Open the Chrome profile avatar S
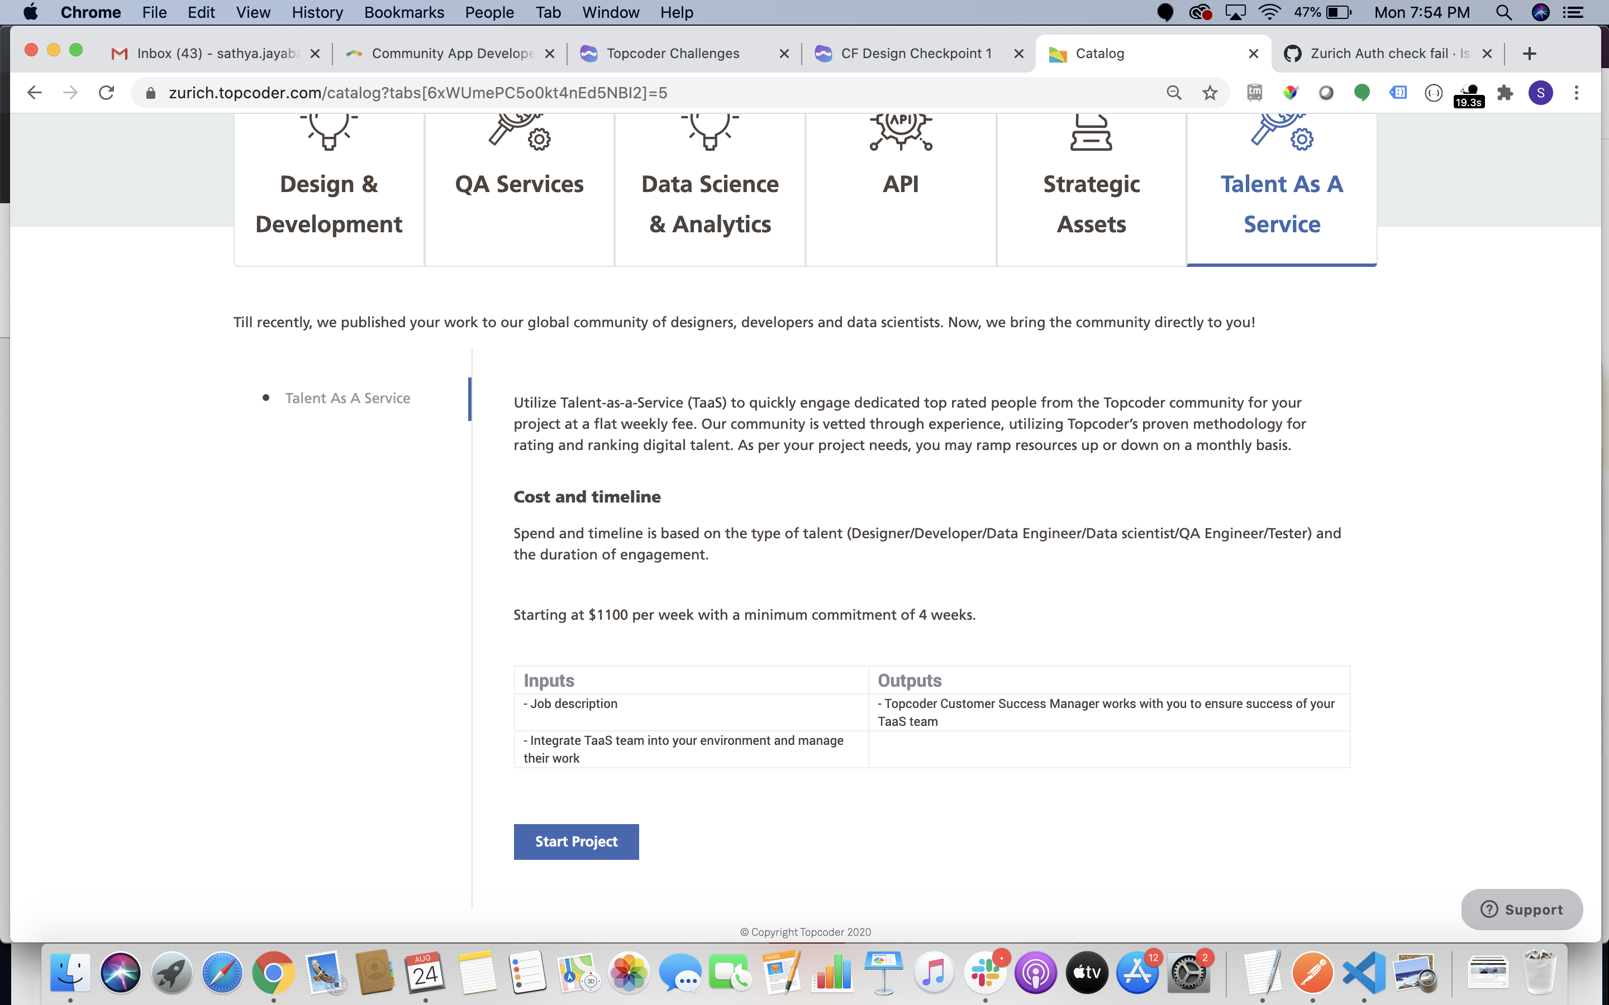The height and width of the screenshot is (1005, 1609). click(1540, 92)
